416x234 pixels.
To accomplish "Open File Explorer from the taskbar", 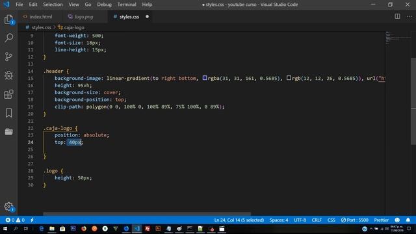I will point(52,229).
